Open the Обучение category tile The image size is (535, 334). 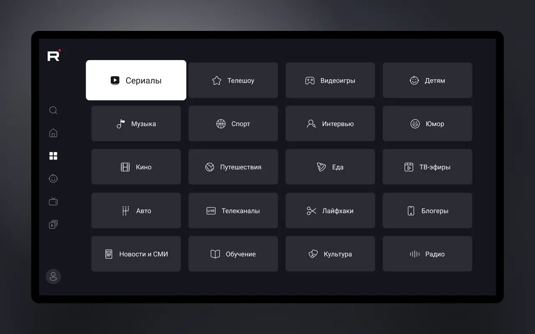click(x=233, y=254)
